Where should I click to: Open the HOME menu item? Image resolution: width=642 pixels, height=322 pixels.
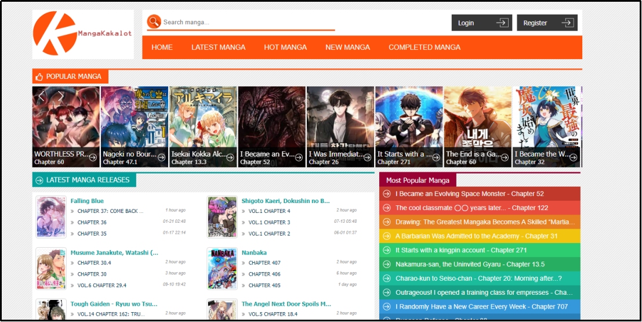coord(162,47)
